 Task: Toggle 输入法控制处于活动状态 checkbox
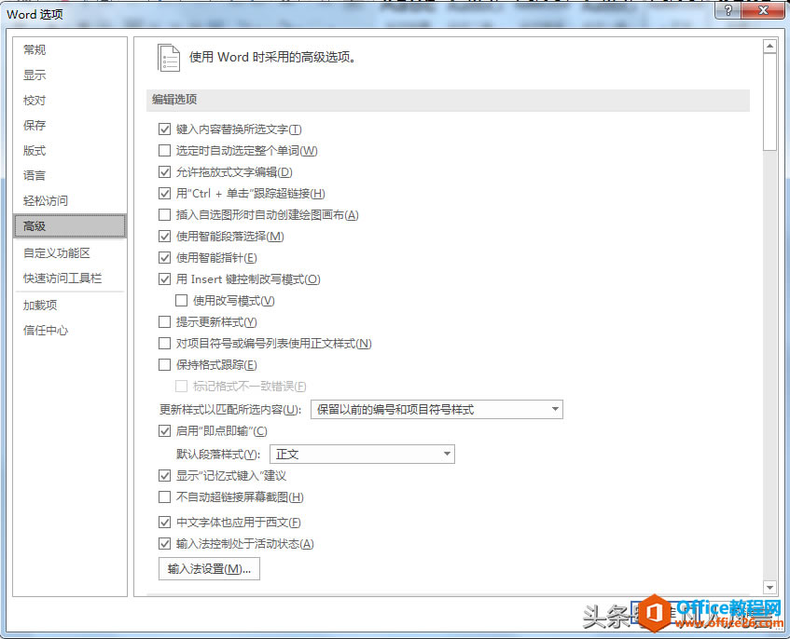[x=164, y=543]
